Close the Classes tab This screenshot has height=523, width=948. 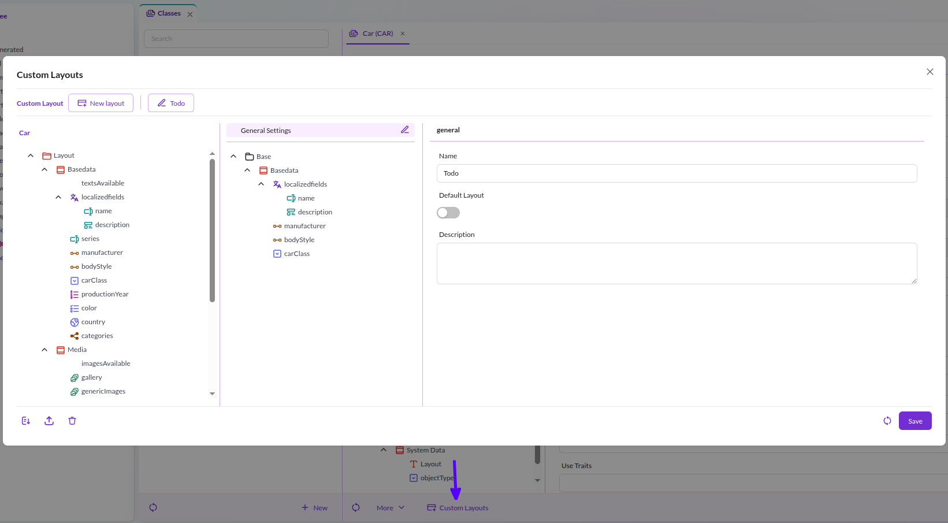190,14
